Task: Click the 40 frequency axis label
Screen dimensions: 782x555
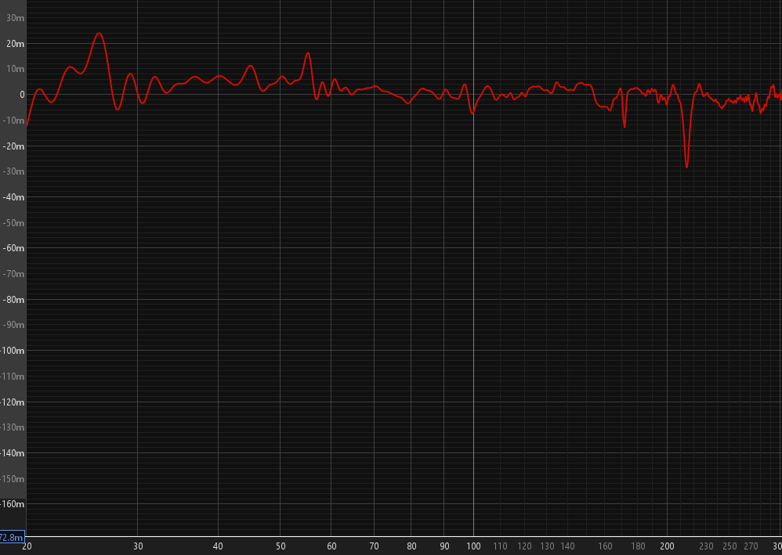Action: coord(218,546)
